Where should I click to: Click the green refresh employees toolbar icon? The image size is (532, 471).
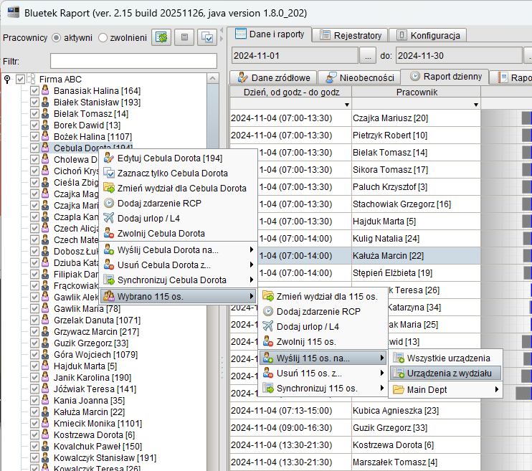[162, 37]
